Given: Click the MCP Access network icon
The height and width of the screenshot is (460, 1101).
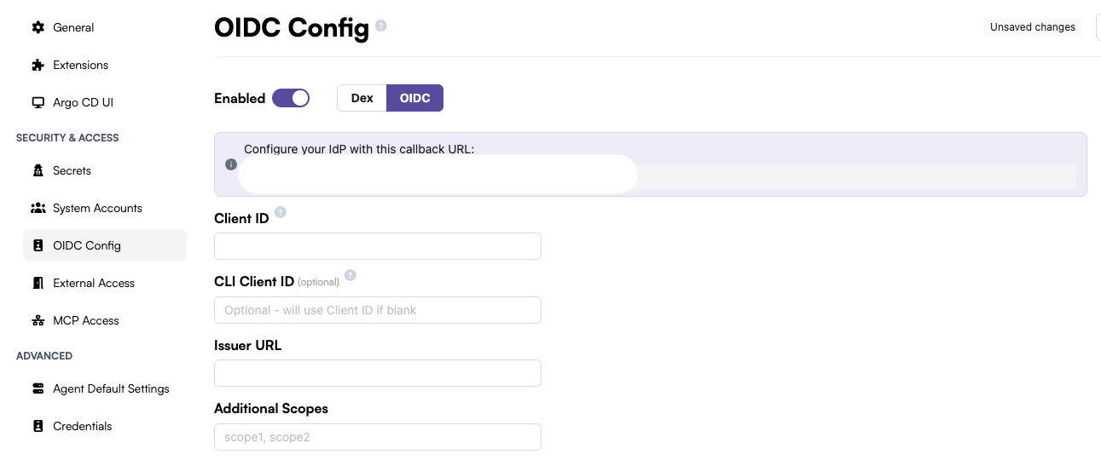Looking at the screenshot, I should click(x=38, y=320).
